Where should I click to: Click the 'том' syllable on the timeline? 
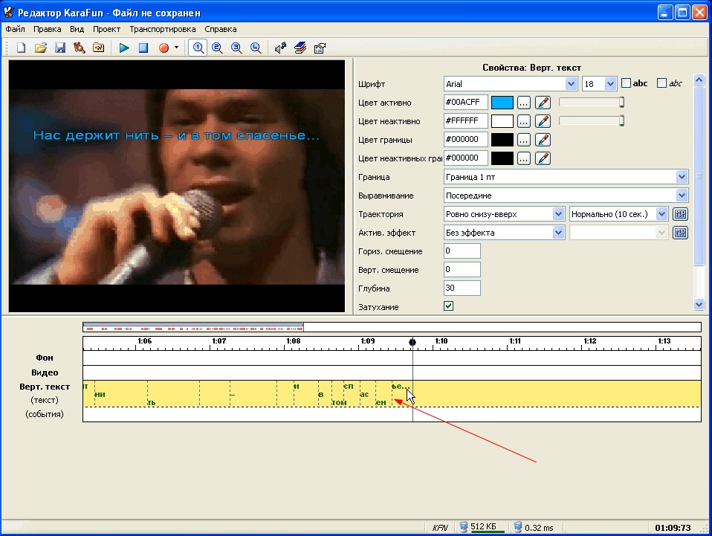click(339, 402)
